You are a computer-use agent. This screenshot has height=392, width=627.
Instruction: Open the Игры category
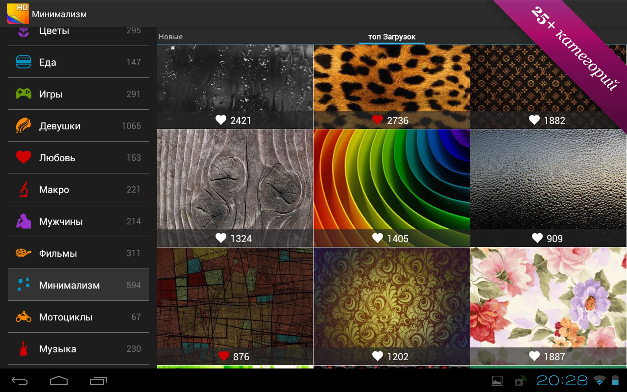(78, 94)
